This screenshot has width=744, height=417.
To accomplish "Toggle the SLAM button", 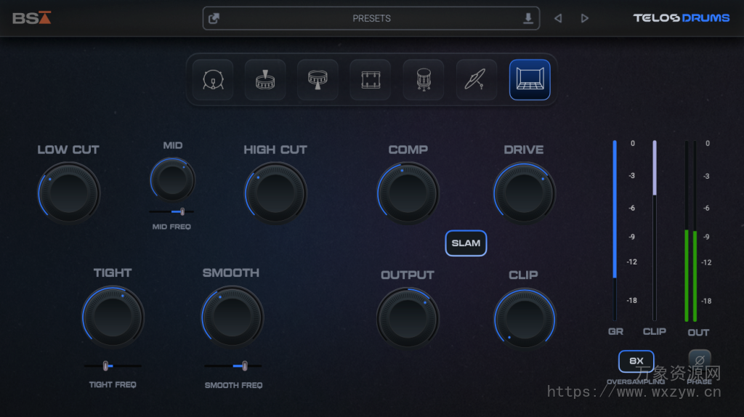I will [x=466, y=243].
